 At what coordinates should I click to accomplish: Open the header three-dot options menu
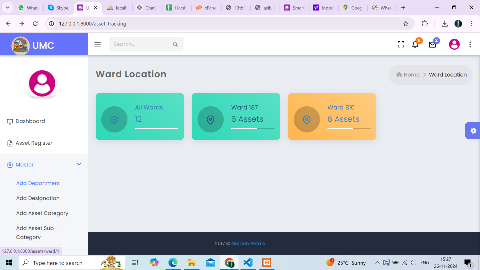tap(470, 44)
